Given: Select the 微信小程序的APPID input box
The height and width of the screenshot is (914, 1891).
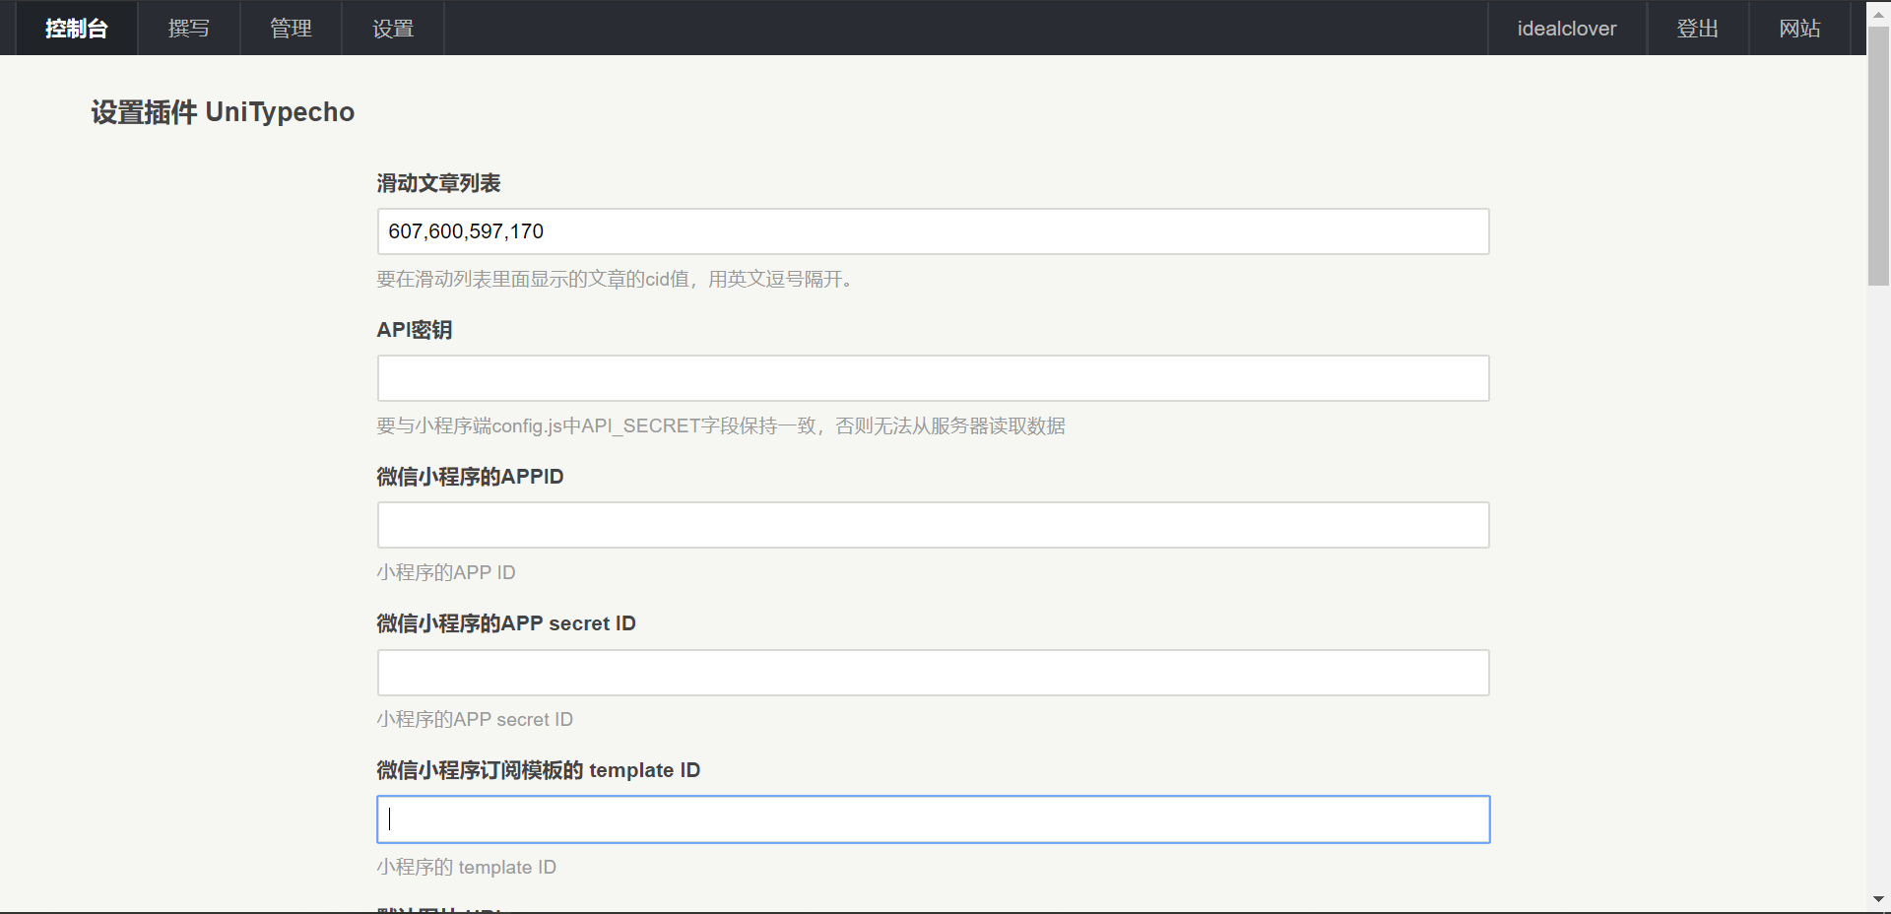Looking at the screenshot, I should coord(933,525).
